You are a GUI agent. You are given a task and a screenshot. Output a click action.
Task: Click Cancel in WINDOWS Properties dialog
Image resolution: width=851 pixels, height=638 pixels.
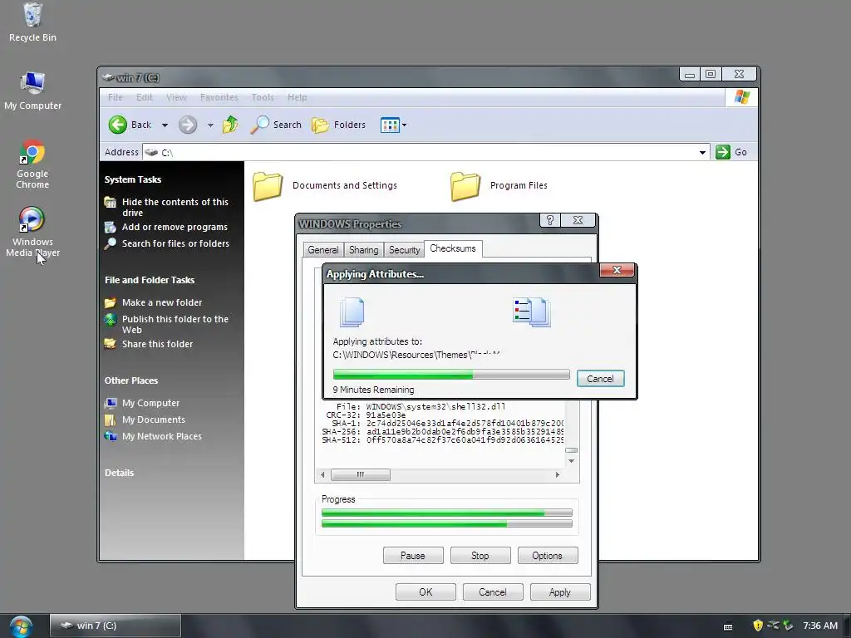pos(492,591)
